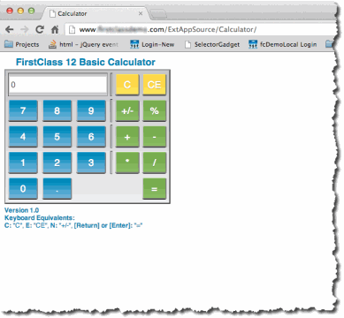Image resolution: width=344 pixels, height=318 pixels.
Task: Tap the 7 digit key
Action: pyautogui.click(x=23, y=110)
